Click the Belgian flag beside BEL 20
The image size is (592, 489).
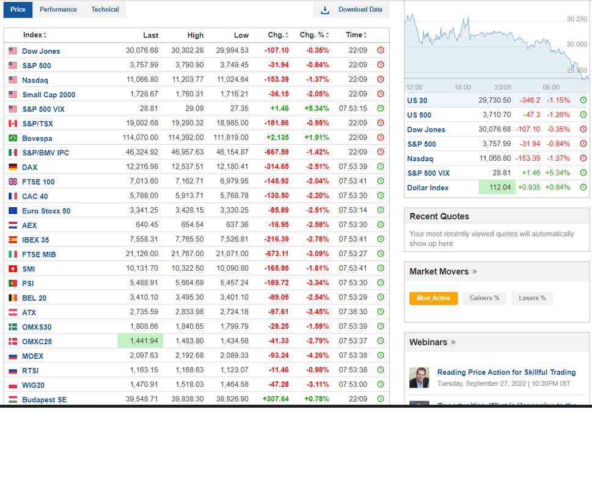click(13, 298)
